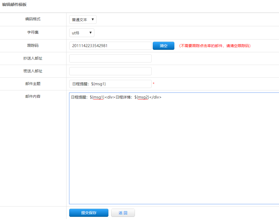Focus the 密送人邮址 input field

tap(110, 71)
